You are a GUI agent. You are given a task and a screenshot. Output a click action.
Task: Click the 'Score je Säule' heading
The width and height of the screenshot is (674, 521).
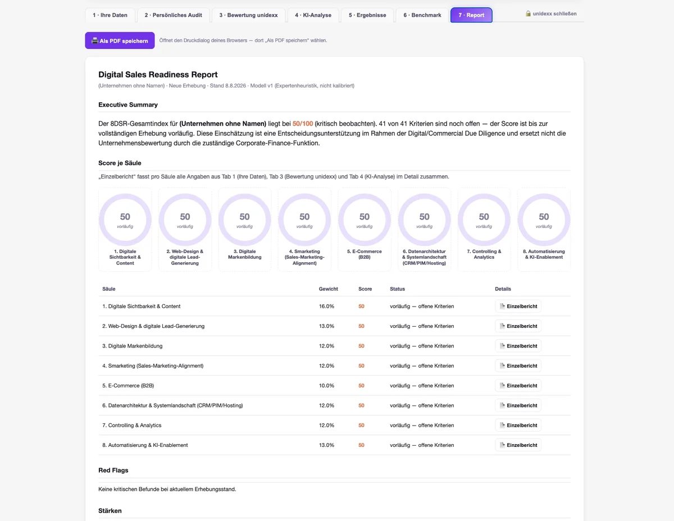click(120, 163)
